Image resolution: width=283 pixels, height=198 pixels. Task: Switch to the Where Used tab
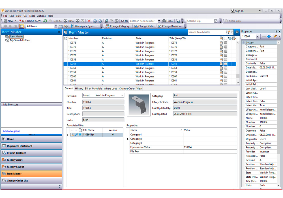110,89
